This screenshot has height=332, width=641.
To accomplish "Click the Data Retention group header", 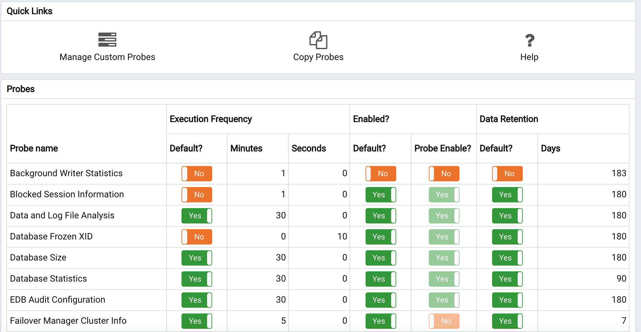I will pyautogui.click(x=509, y=119).
